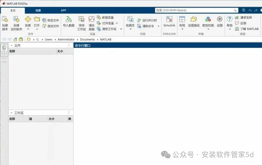Click the save icon in title toolbar
Viewport: 262px width, 165px height.
click(244, 10)
